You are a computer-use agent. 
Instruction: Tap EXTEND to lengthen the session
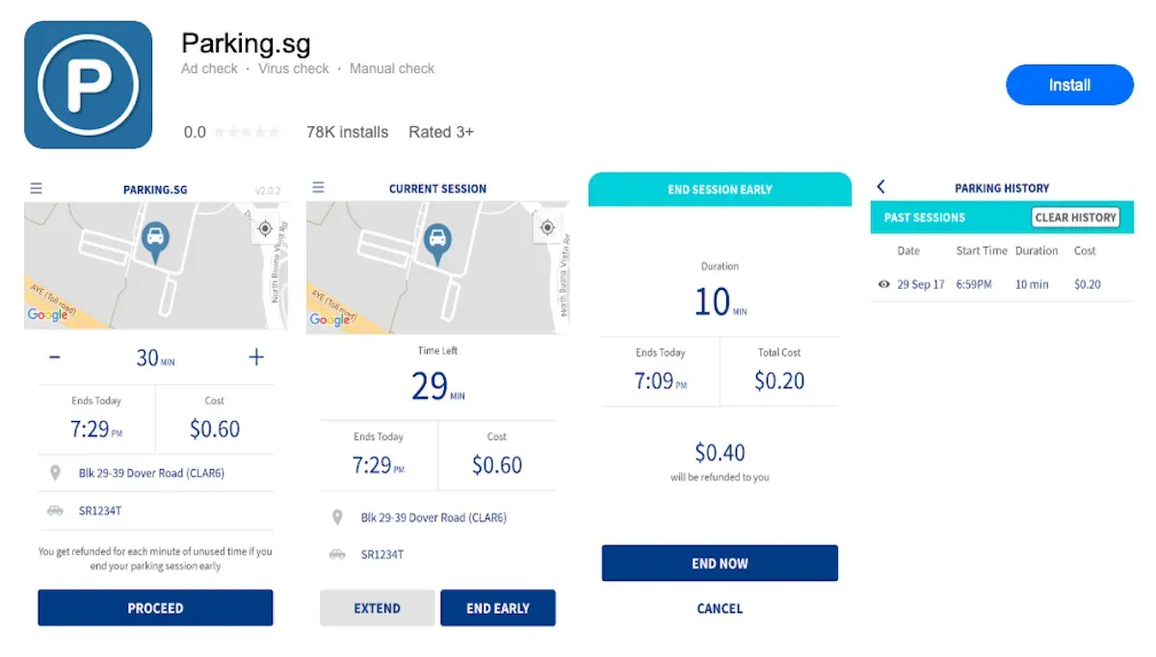pyautogui.click(x=377, y=608)
